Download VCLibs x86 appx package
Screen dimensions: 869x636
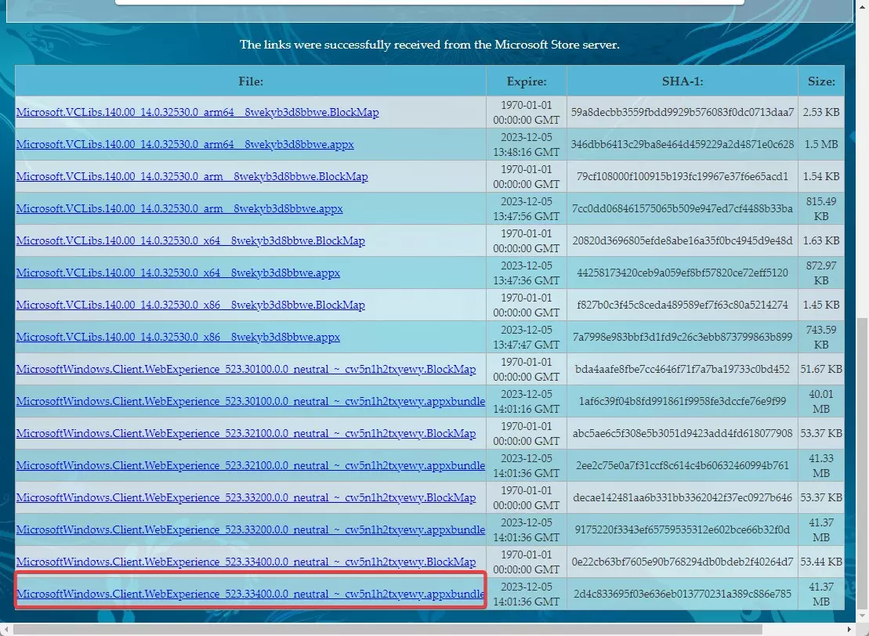tap(178, 337)
